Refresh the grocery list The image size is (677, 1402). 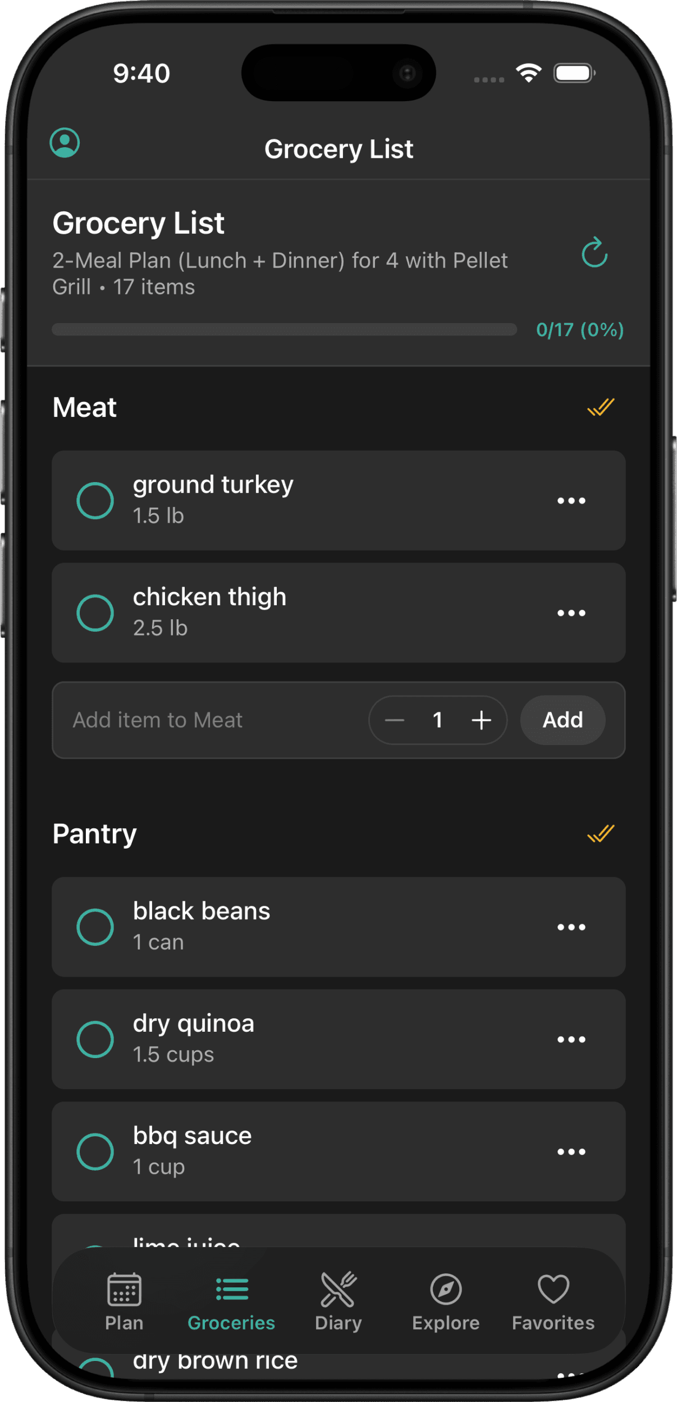point(593,253)
